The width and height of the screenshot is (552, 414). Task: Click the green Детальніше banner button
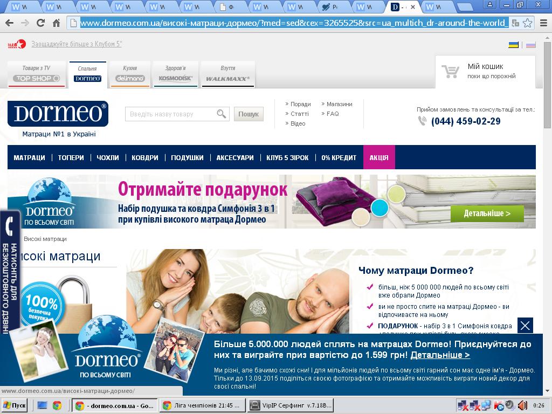(x=487, y=213)
